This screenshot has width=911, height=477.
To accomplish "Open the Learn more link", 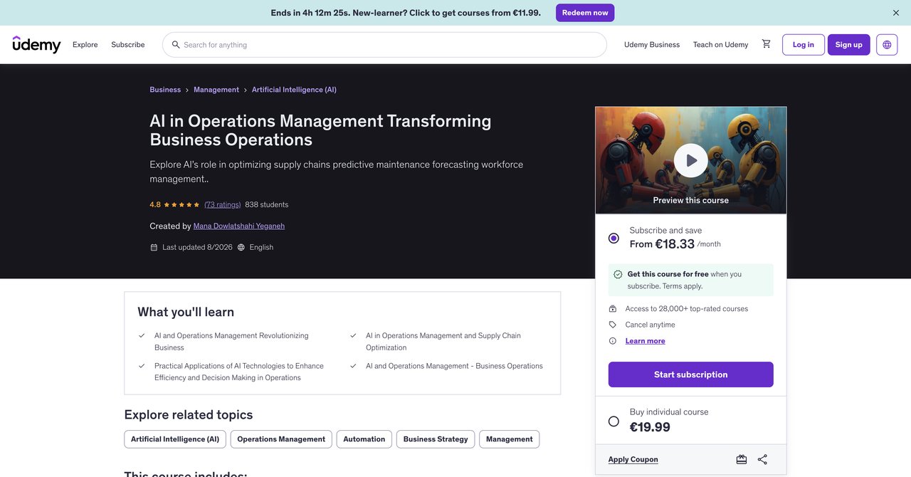I will (646, 341).
